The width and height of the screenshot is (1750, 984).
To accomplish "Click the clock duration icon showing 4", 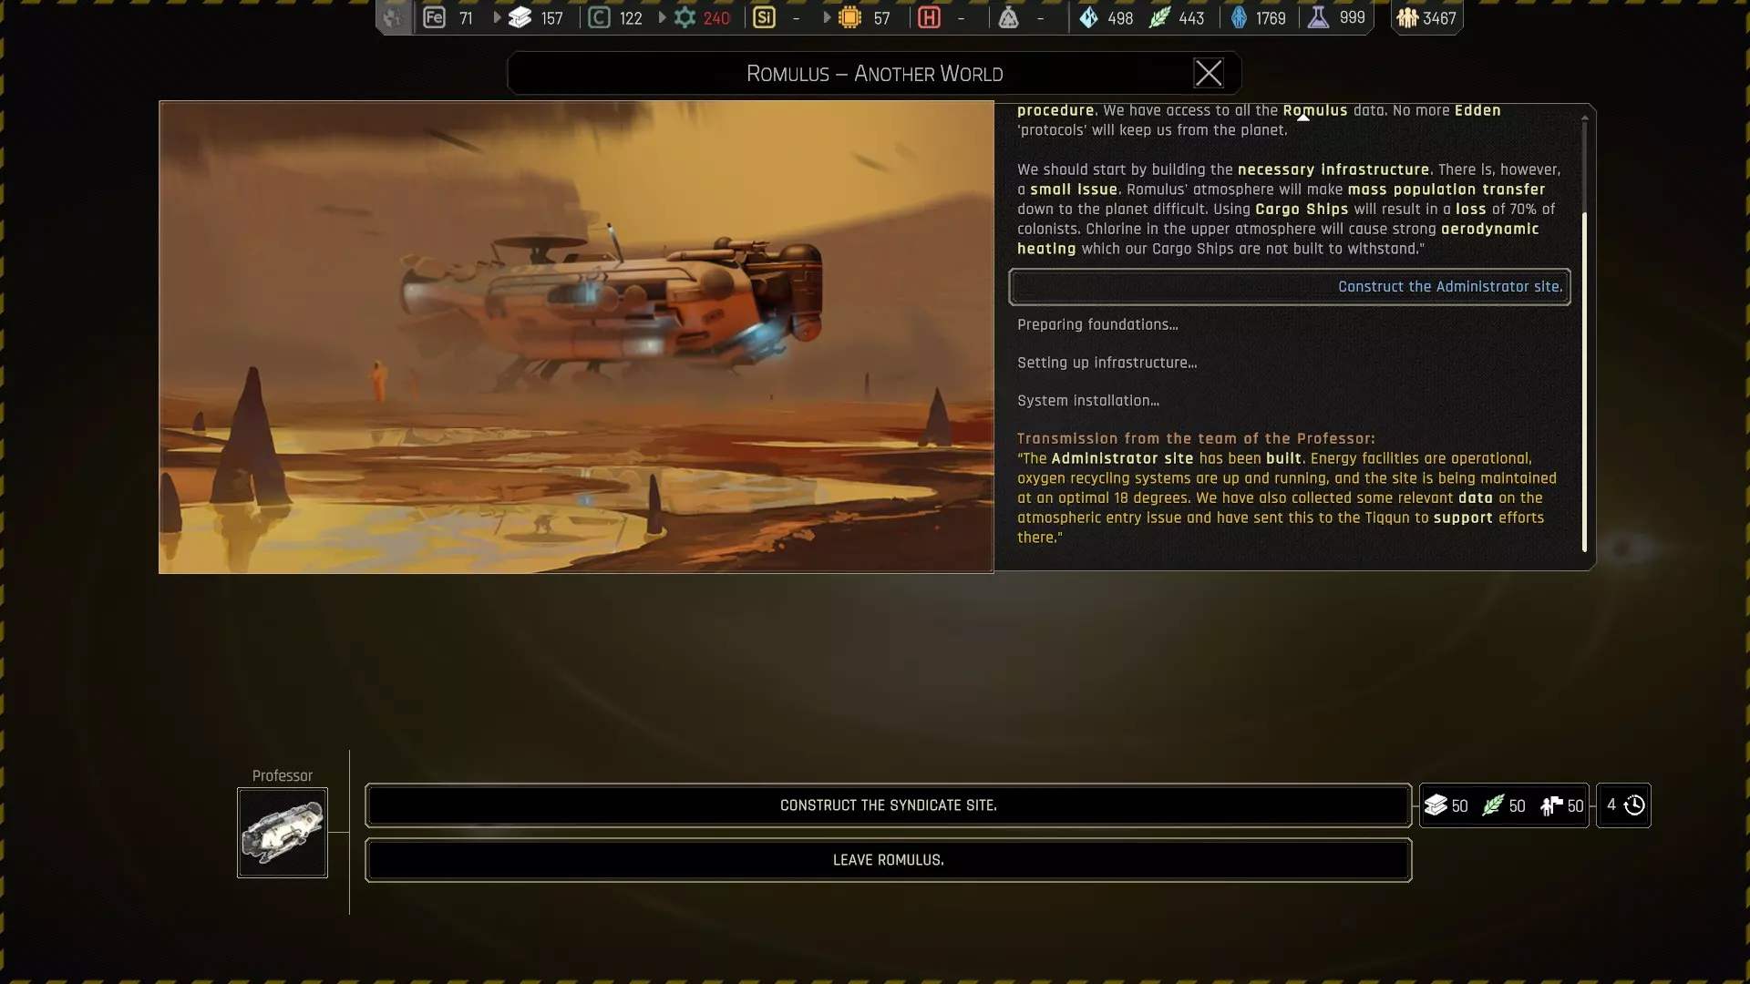I will click(1634, 805).
